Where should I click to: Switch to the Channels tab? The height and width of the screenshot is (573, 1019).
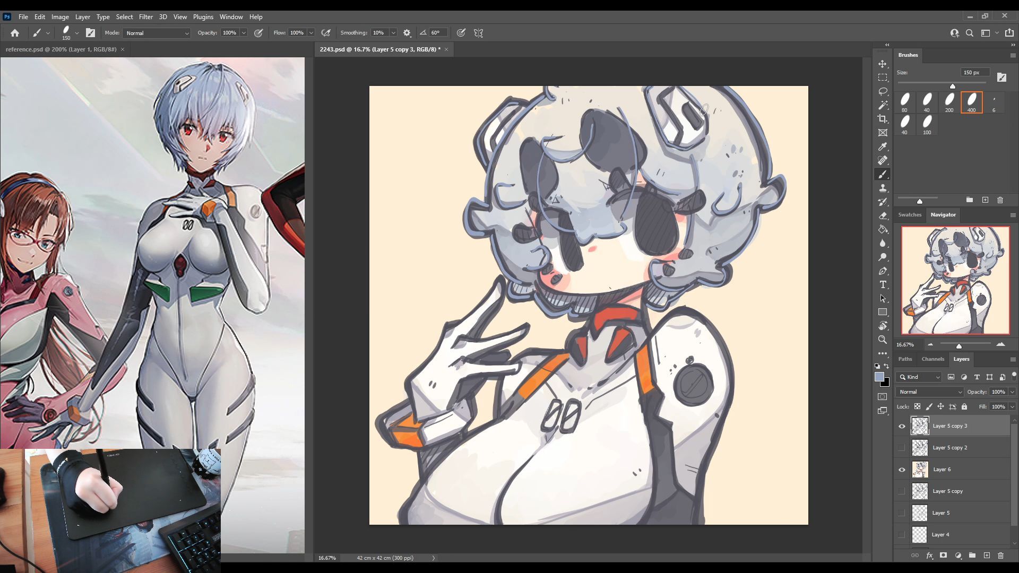point(932,359)
